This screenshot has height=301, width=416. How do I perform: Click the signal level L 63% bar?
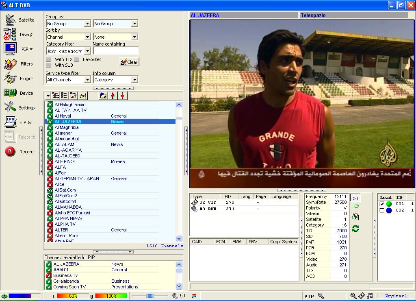pos(73,296)
